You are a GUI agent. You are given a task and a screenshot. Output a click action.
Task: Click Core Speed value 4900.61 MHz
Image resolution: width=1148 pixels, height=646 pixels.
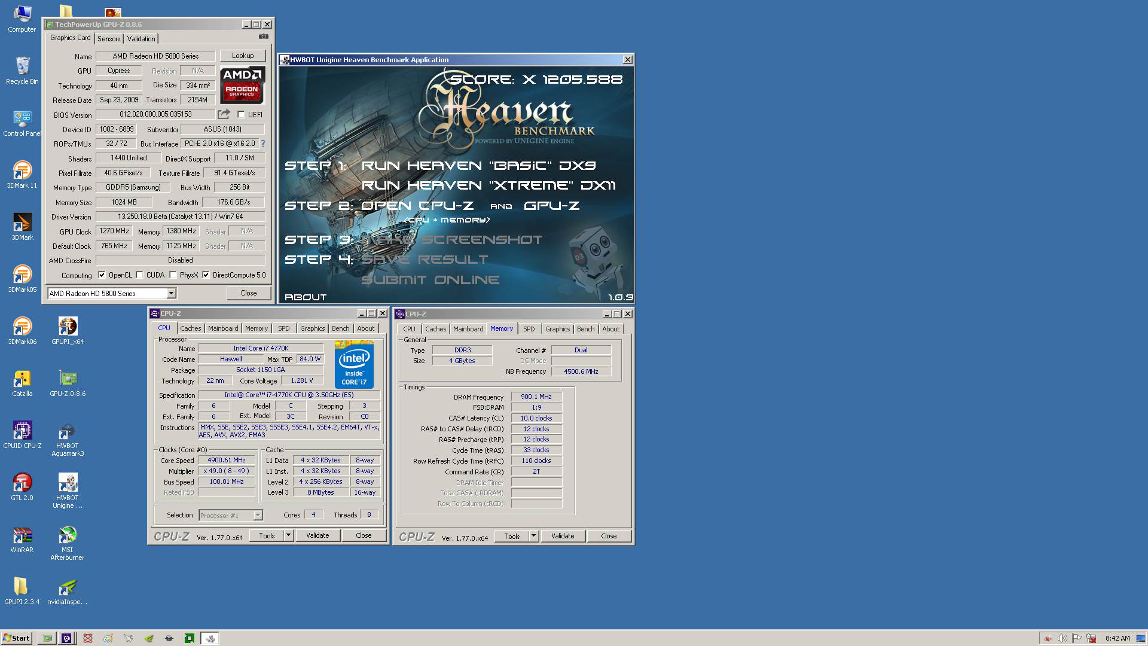227,461
